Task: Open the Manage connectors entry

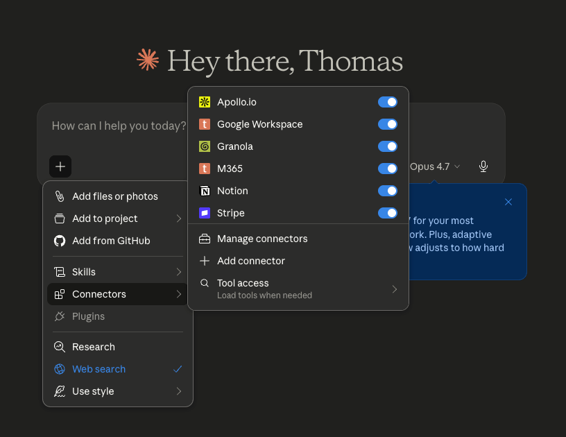Action: 298,239
